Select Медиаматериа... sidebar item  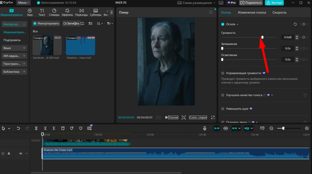tap(14, 32)
